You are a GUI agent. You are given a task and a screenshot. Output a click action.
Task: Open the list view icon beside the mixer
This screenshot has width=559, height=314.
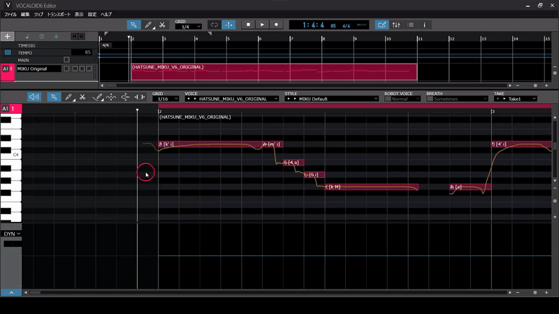click(411, 25)
